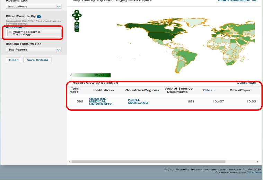The width and height of the screenshot is (263, 180).
Task: Reset map to full globe view
Action: coord(77,27)
